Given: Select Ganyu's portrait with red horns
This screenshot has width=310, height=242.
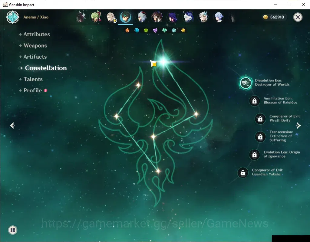Looking at the screenshot, I should 142,17.
